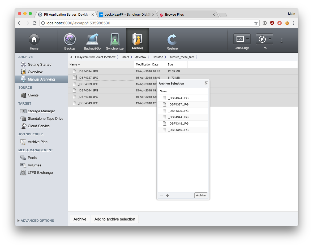Click the P5 menu icon
This screenshot has height=247, width=313.
pos(262,39)
